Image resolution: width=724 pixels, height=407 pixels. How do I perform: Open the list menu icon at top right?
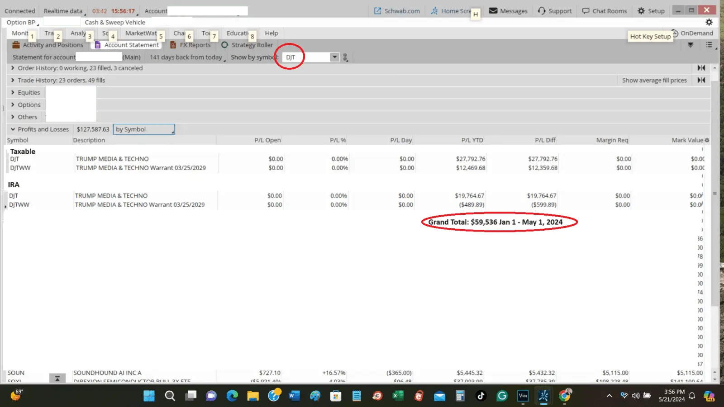pyautogui.click(x=709, y=45)
